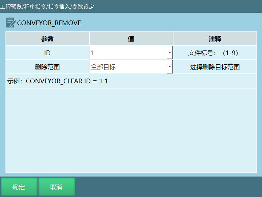
Task: Select the ID combo box showing 1
Action: point(128,53)
